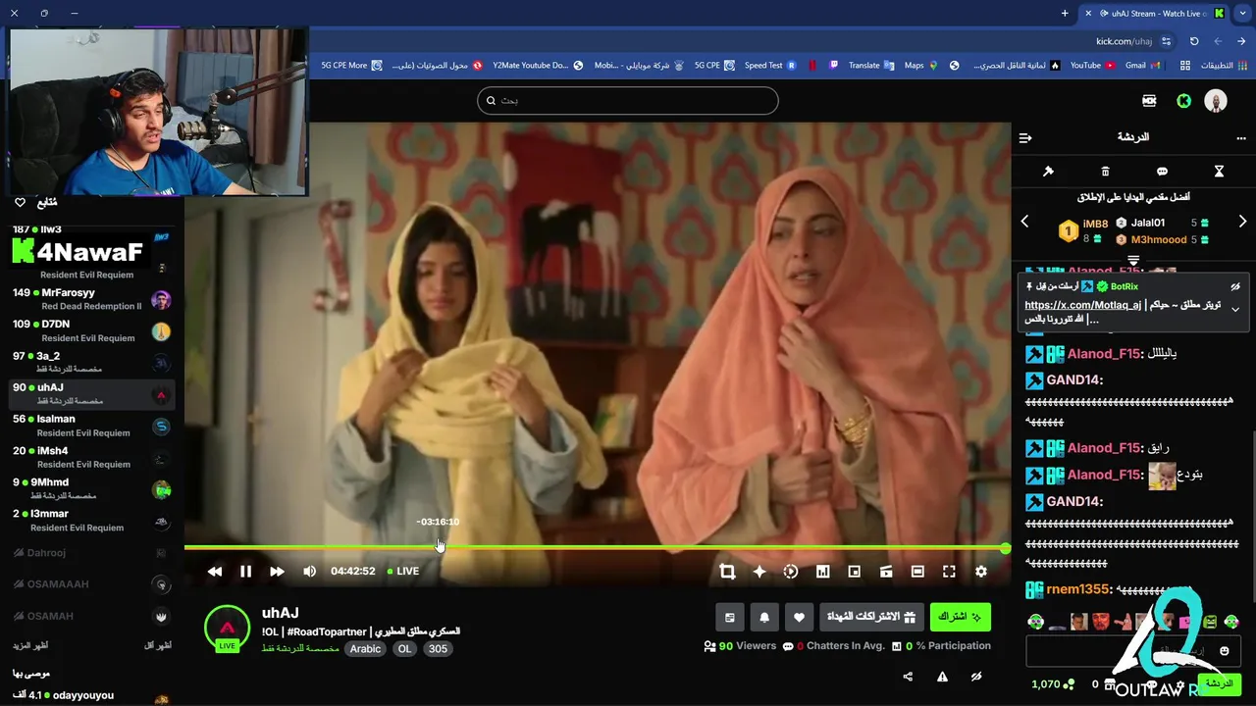Click the OL tag
1256x706 pixels.
point(404,648)
